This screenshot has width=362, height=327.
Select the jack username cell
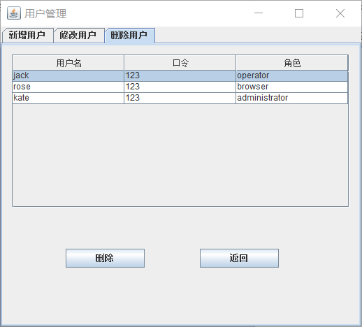(x=68, y=75)
